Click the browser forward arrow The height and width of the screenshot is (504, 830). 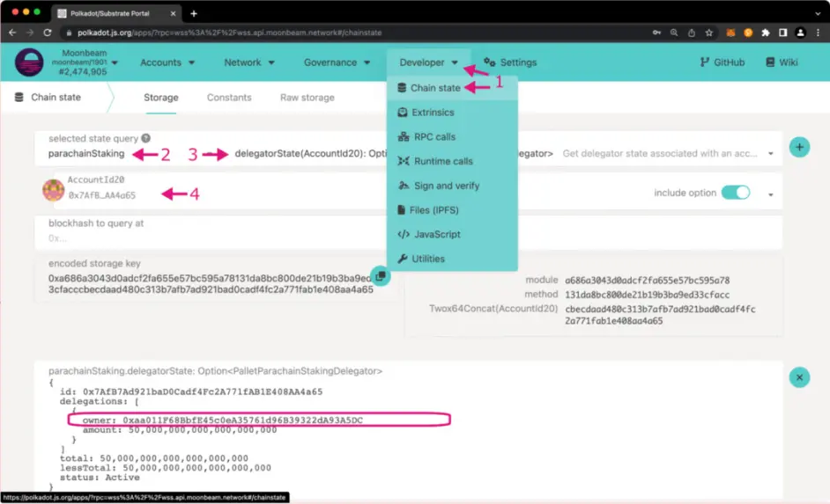[30, 33]
